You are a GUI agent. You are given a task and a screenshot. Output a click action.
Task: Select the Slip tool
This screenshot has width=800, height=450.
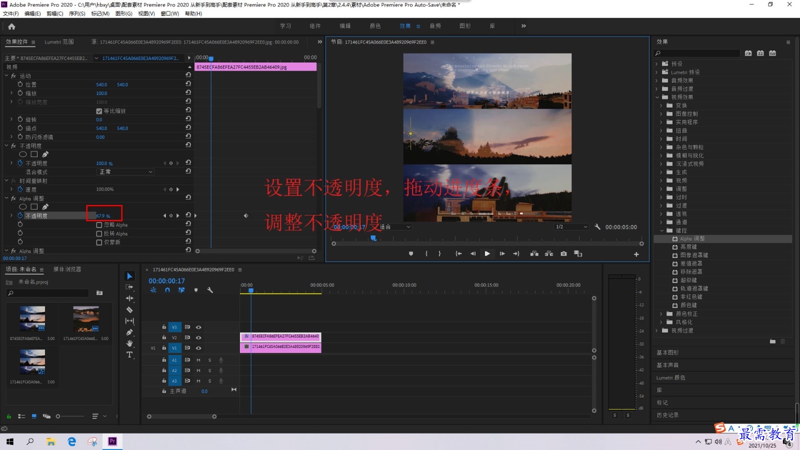(x=129, y=321)
